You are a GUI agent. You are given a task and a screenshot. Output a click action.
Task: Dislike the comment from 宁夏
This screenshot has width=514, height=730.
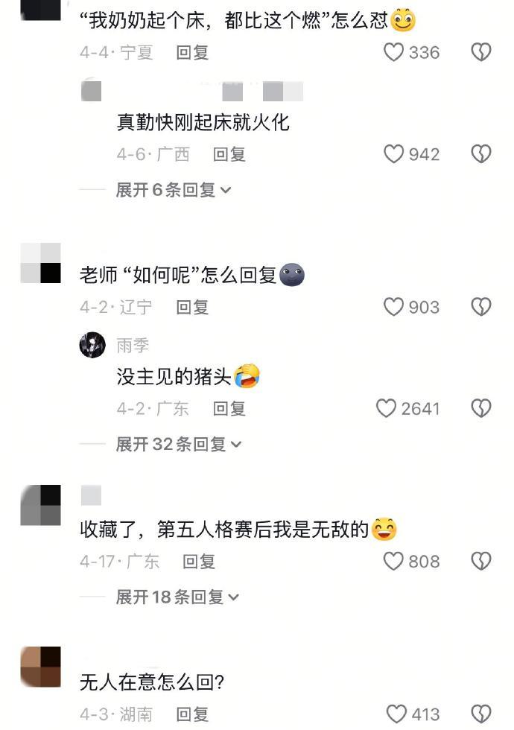[x=481, y=52]
